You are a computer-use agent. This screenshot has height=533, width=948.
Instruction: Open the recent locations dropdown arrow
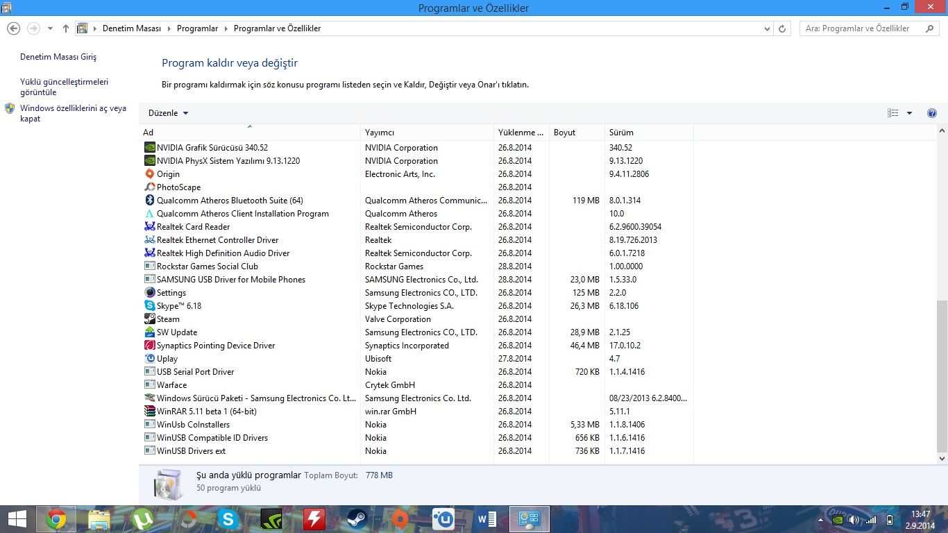coord(50,28)
